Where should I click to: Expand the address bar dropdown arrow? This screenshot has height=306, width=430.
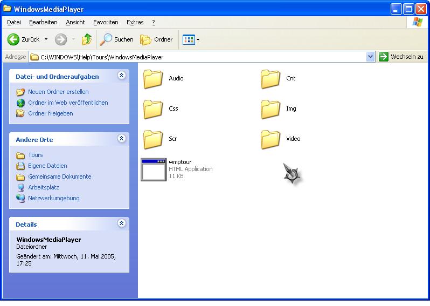pos(370,57)
